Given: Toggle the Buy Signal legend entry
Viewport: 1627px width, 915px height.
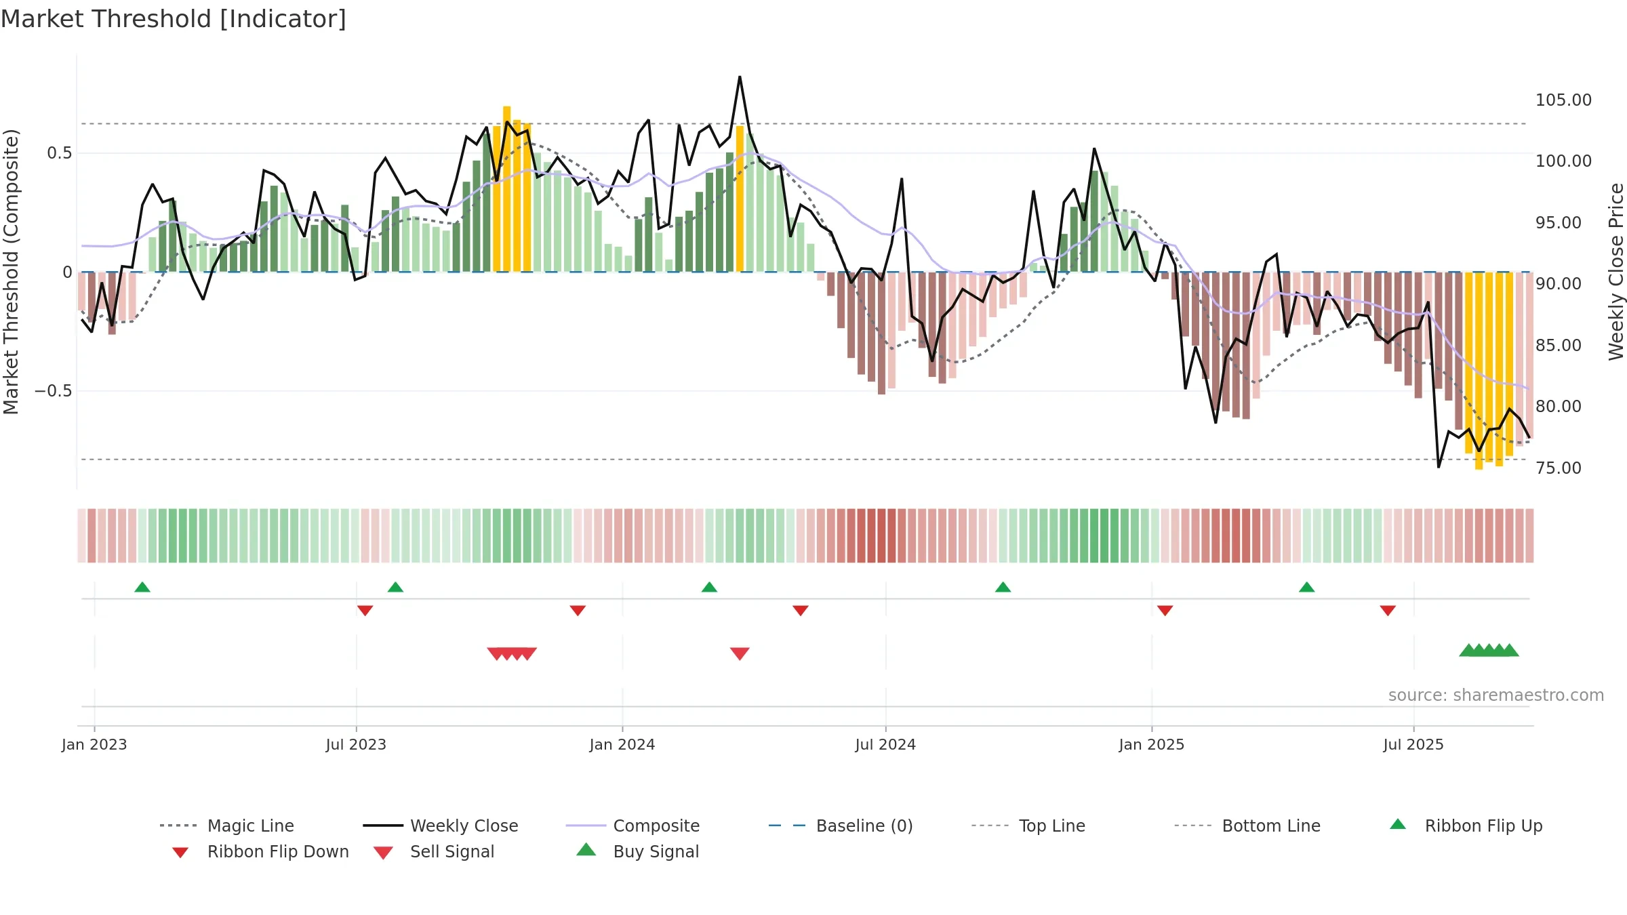Looking at the screenshot, I should [637, 851].
